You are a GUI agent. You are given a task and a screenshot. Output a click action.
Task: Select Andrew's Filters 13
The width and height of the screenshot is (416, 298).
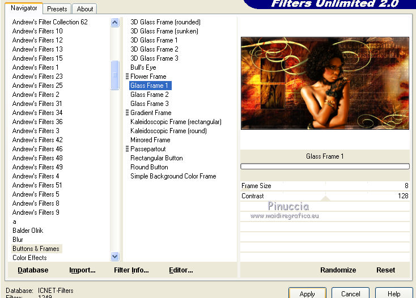(x=37, y=49)
